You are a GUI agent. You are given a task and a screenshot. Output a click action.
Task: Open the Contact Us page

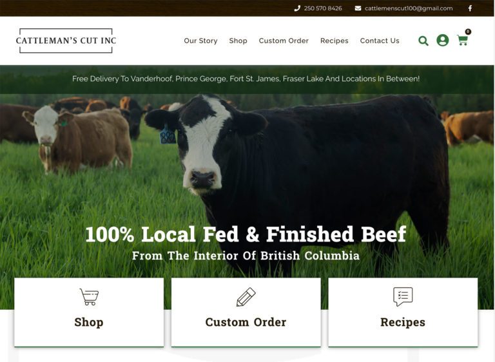380,41
